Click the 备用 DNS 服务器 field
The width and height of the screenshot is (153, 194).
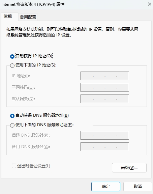pyautogui.click(x=104, y=147)
